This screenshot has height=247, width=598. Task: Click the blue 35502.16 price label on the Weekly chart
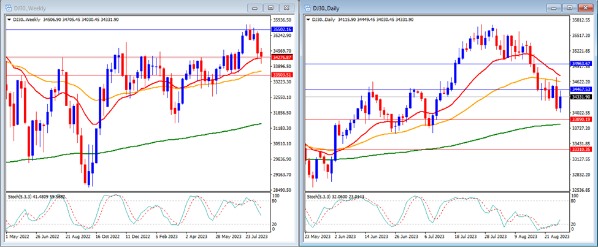point(283,29)
